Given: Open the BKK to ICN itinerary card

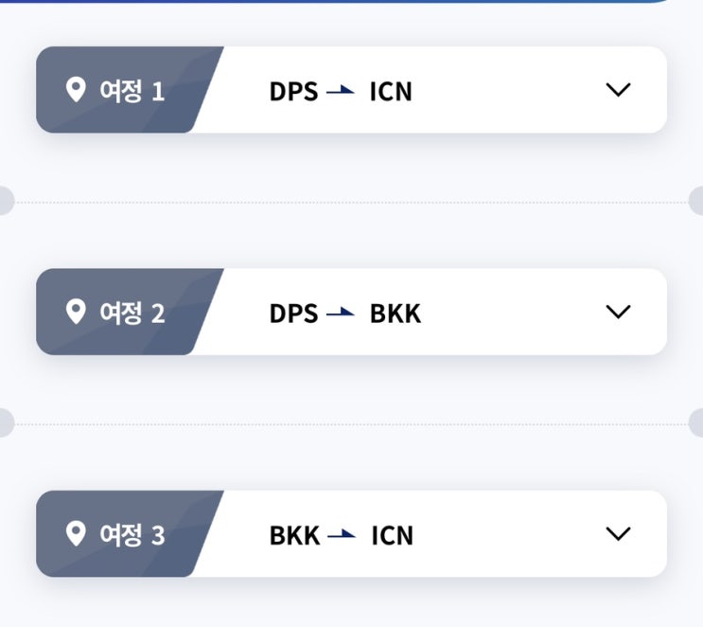Looking at the screenshot, I should click(x=352, y=533).
